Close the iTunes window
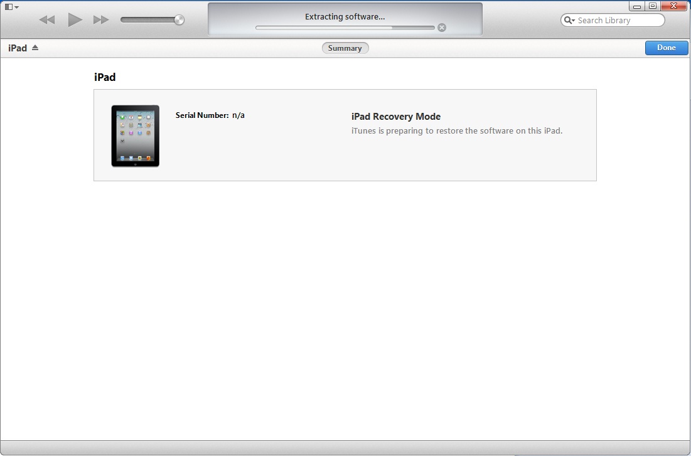 pyautogui.click(x=674, y=6)
